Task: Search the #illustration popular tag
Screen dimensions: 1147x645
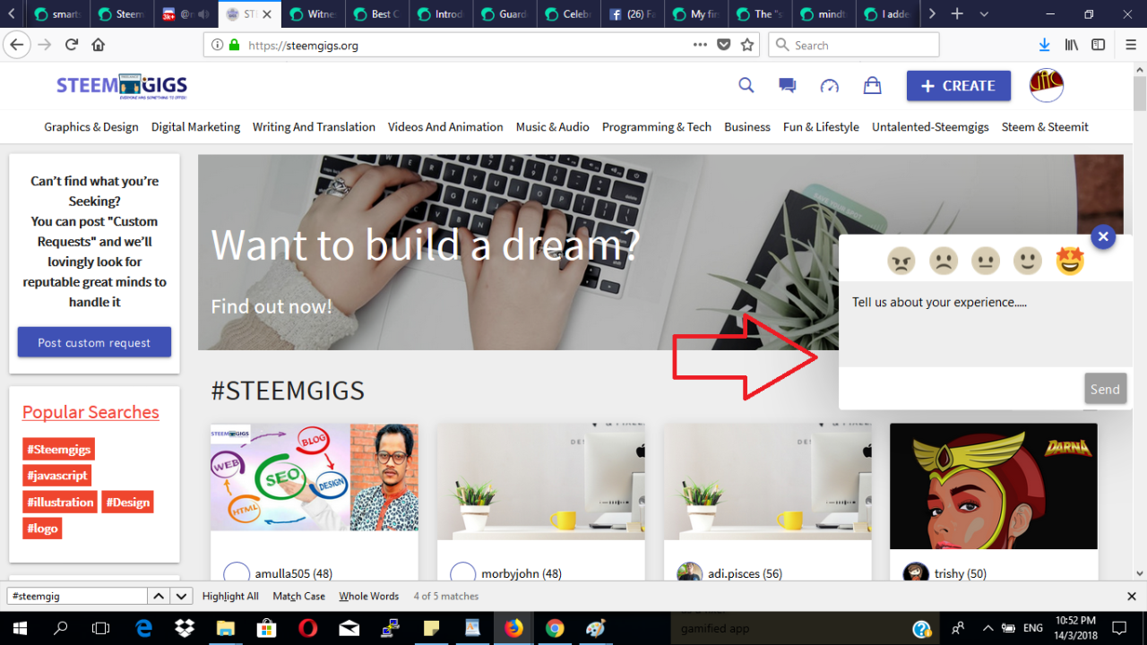Action: click(x=60, y=502)
